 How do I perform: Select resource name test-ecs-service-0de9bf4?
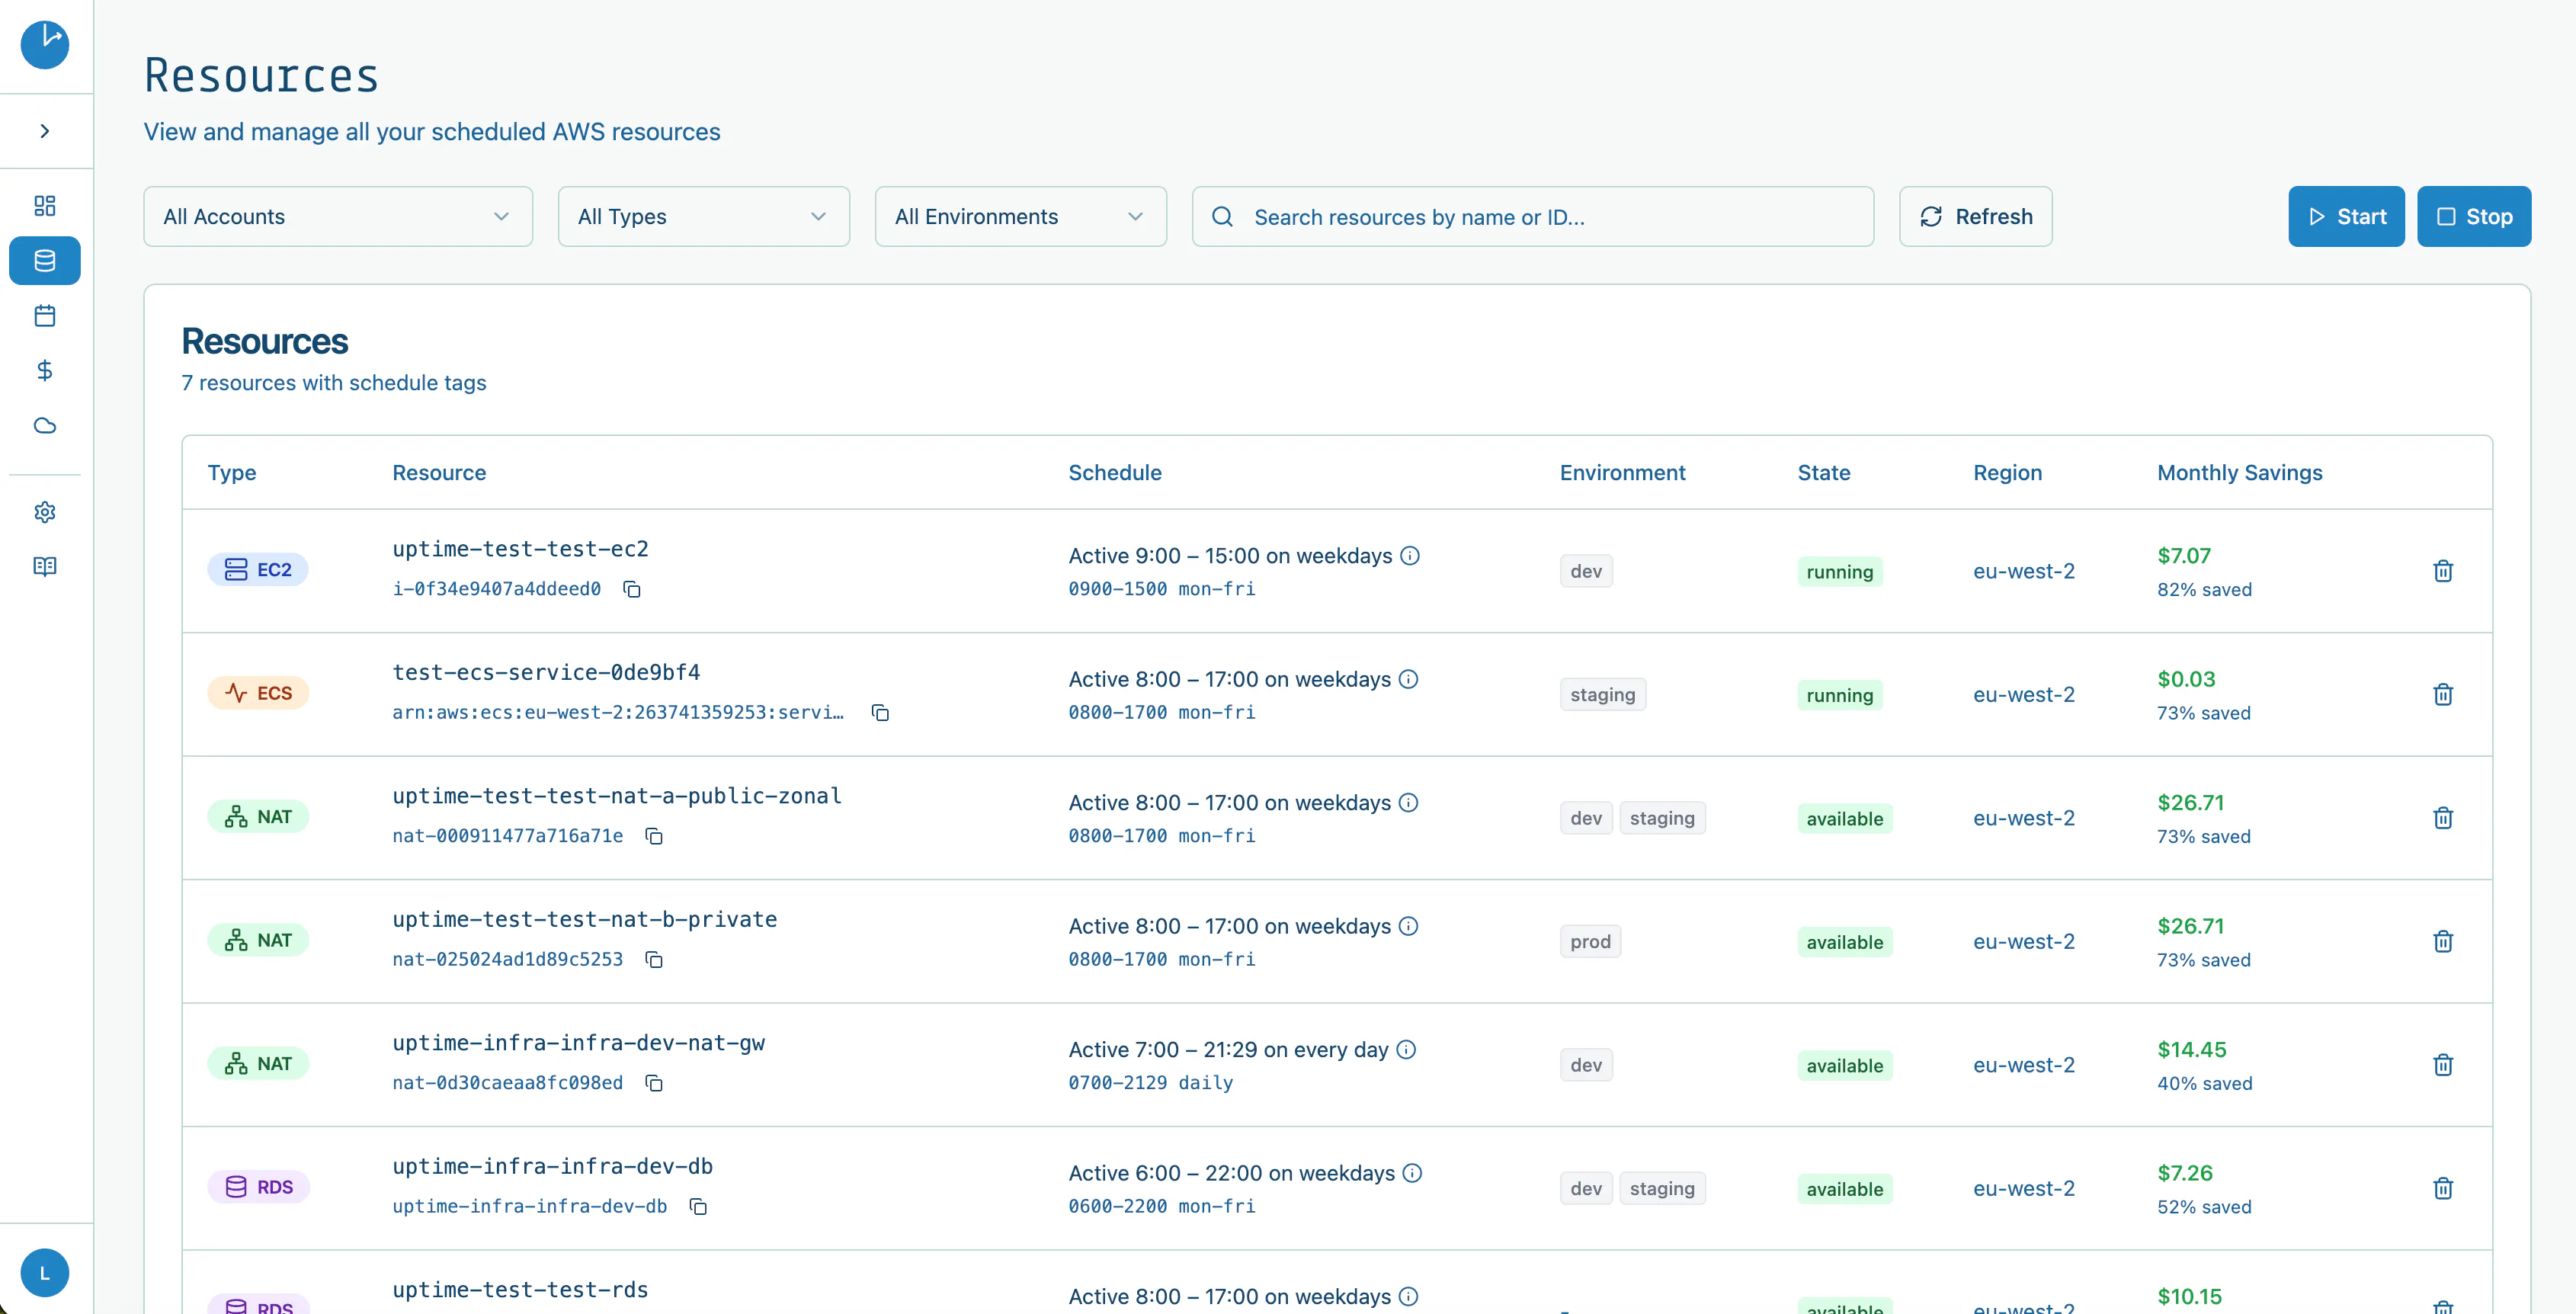[x=546, y=673]
